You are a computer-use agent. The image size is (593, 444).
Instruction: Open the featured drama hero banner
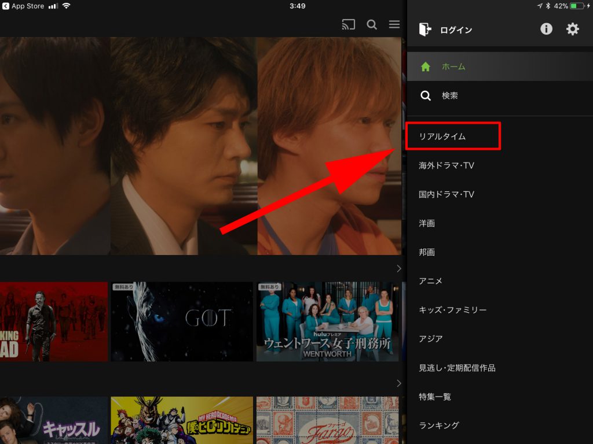click(x=200, y=146)
